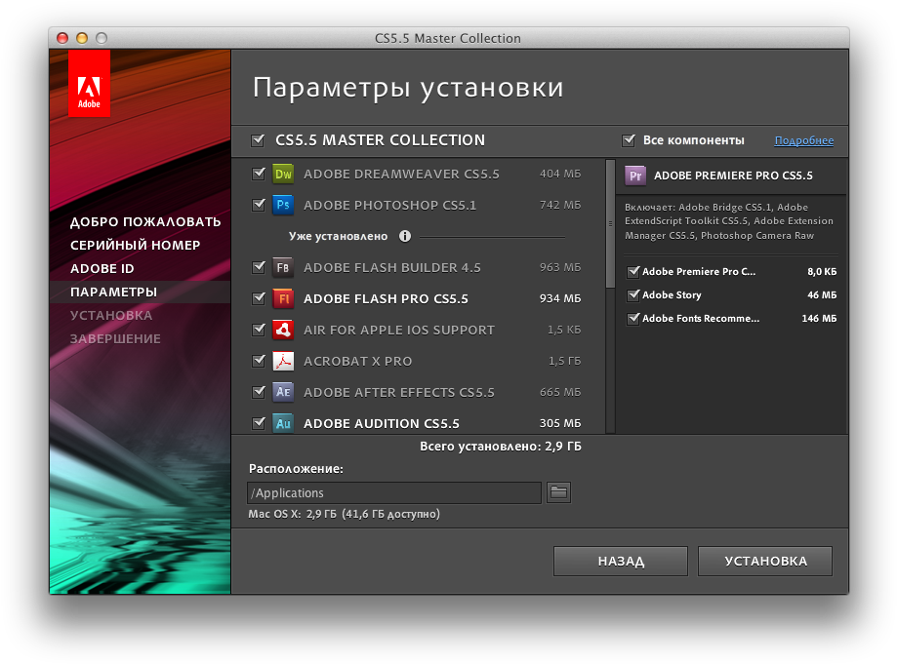Image resolution: width=897 pixels, height=664 pixels.
Task: Uncheck the Adobe Audition CS5.5 component
Action: point(258,423)
